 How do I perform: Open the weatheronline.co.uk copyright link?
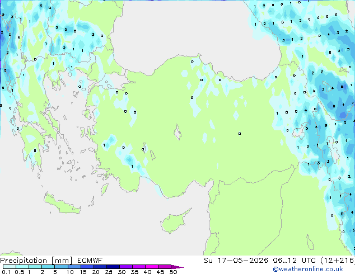pyautogui.click(x=307, y=269)
